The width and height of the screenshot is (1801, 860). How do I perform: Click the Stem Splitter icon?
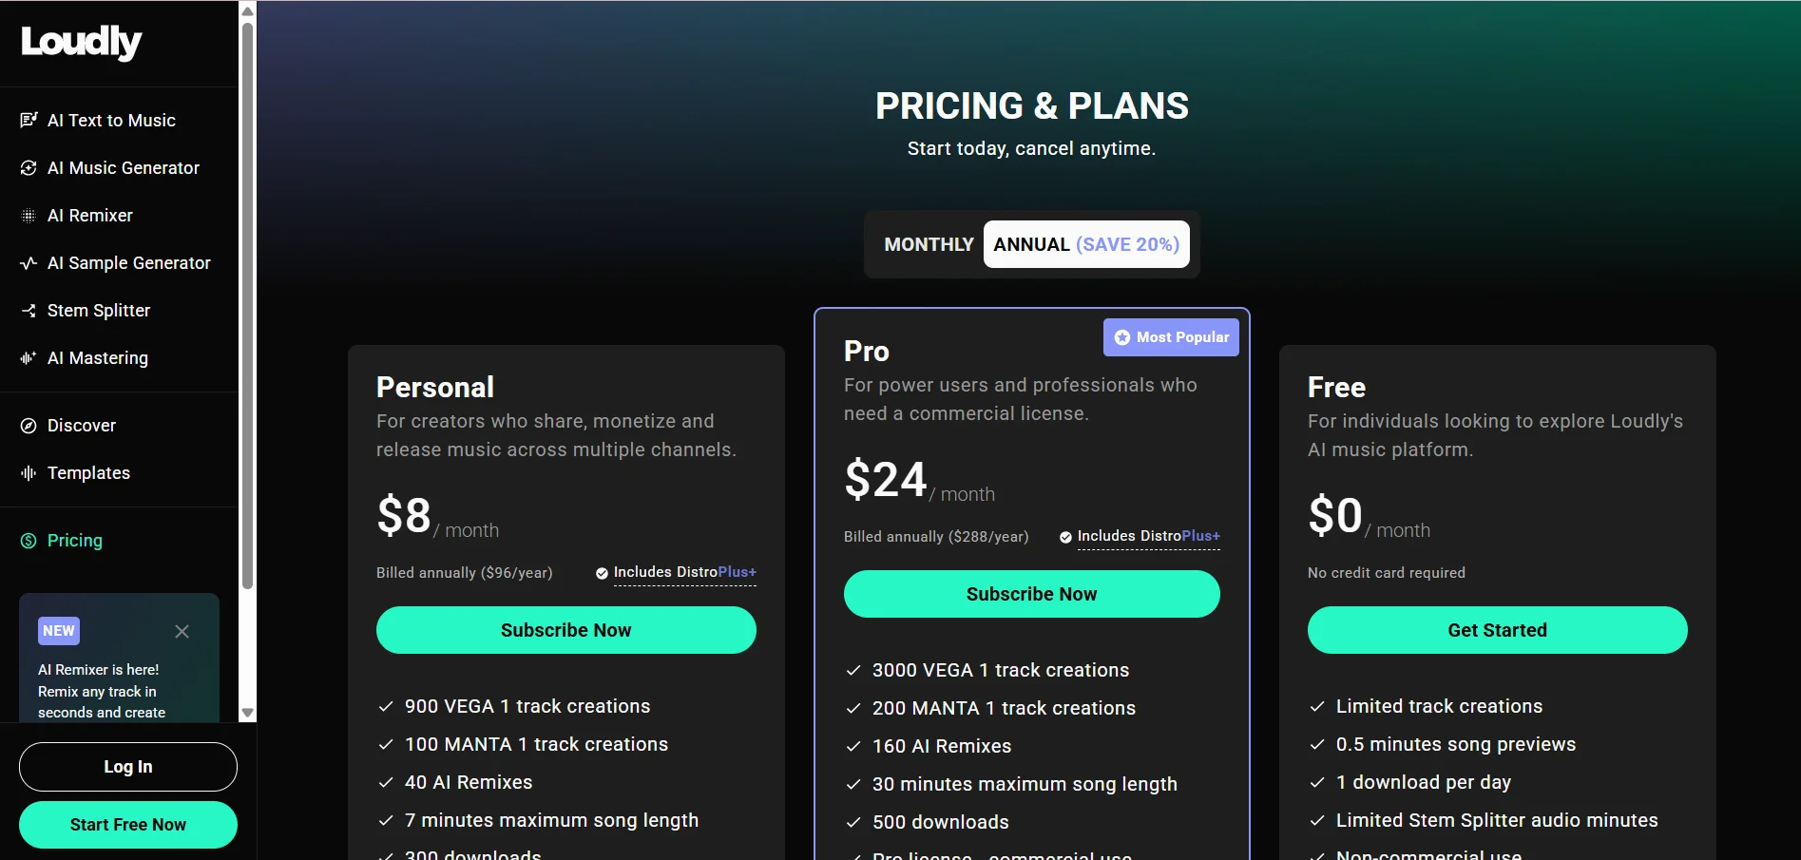[x=29, y=310]
